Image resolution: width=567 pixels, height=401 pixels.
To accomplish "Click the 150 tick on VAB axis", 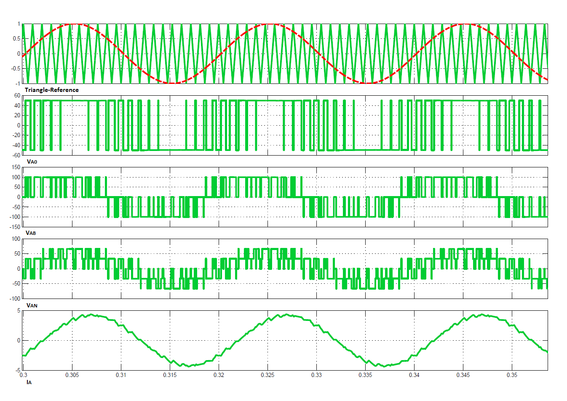I will click(x=16, y=167).
